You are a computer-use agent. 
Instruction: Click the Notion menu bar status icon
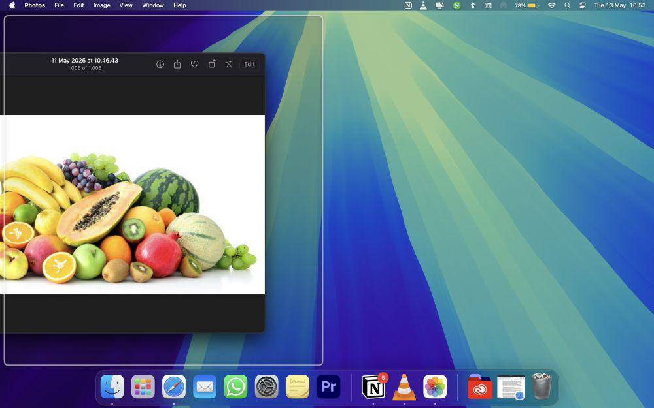[408, 5]
